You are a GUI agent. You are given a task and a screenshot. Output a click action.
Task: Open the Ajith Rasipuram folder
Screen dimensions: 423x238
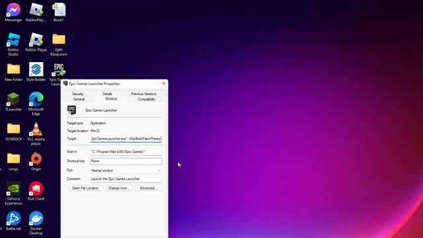[59, 44]
